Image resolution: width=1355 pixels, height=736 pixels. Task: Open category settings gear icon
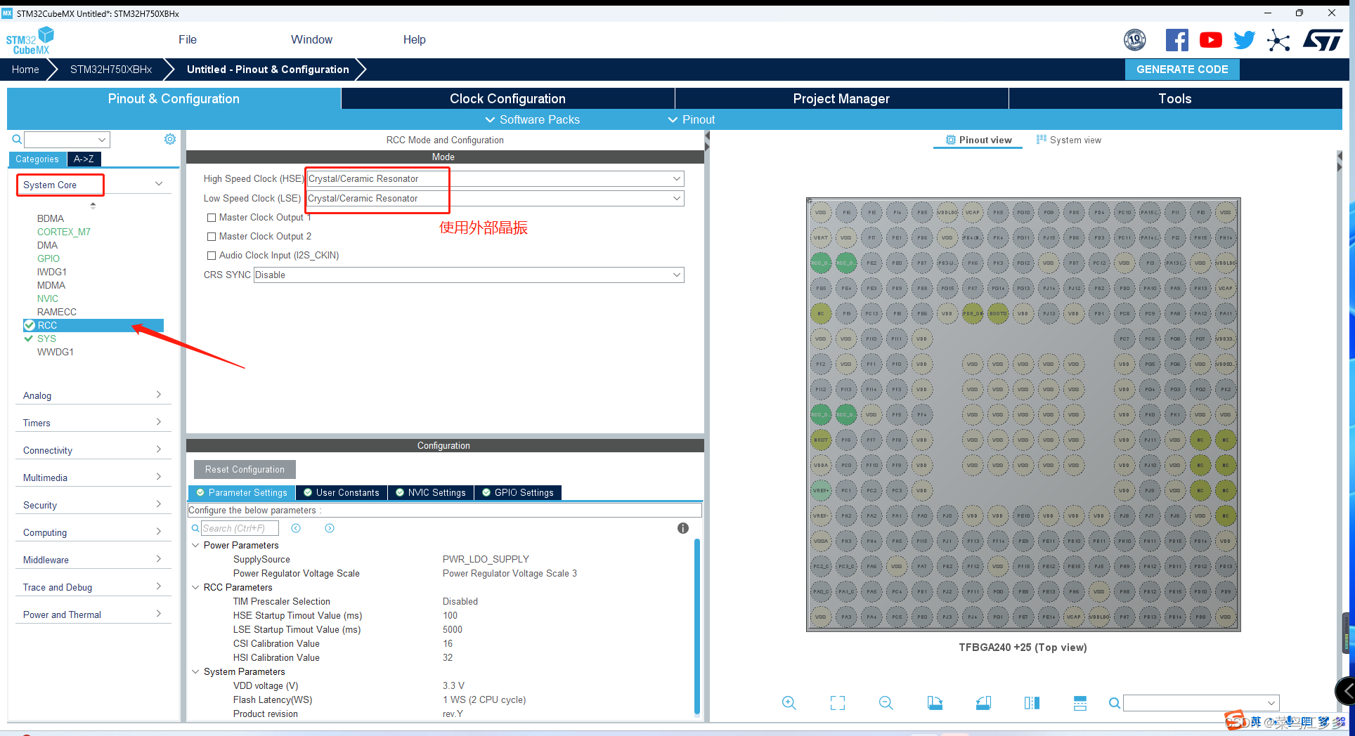click(170, 139)
